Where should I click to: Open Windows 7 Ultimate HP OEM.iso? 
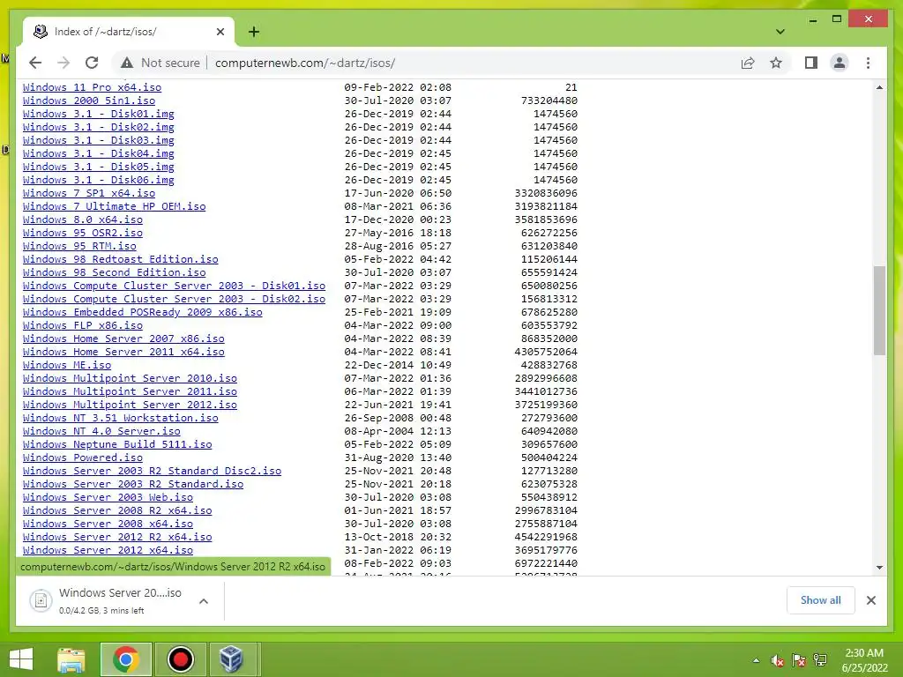[x=114, y=206]
